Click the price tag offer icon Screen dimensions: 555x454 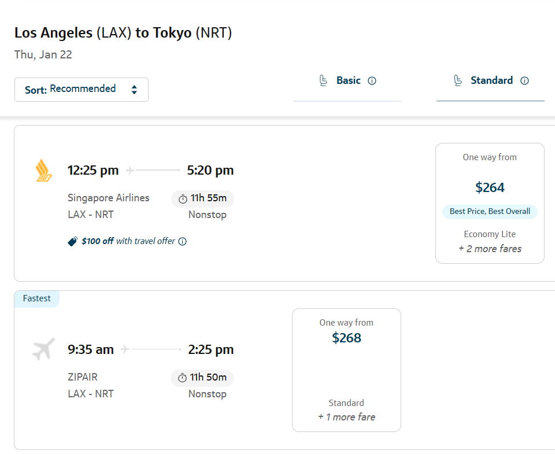tap(72, 242)
